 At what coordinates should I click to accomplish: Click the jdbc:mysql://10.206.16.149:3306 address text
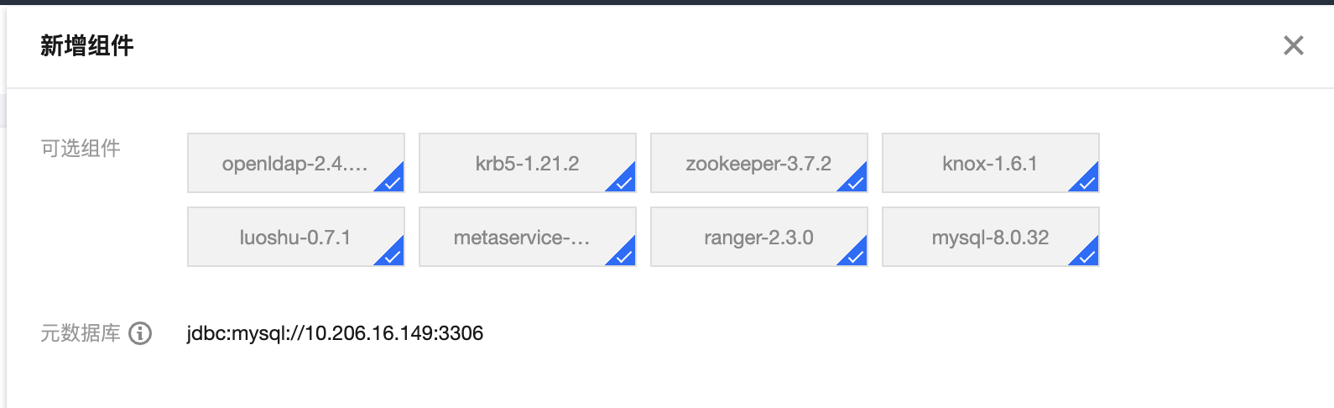pyautogui.click(x=335, y=333)
